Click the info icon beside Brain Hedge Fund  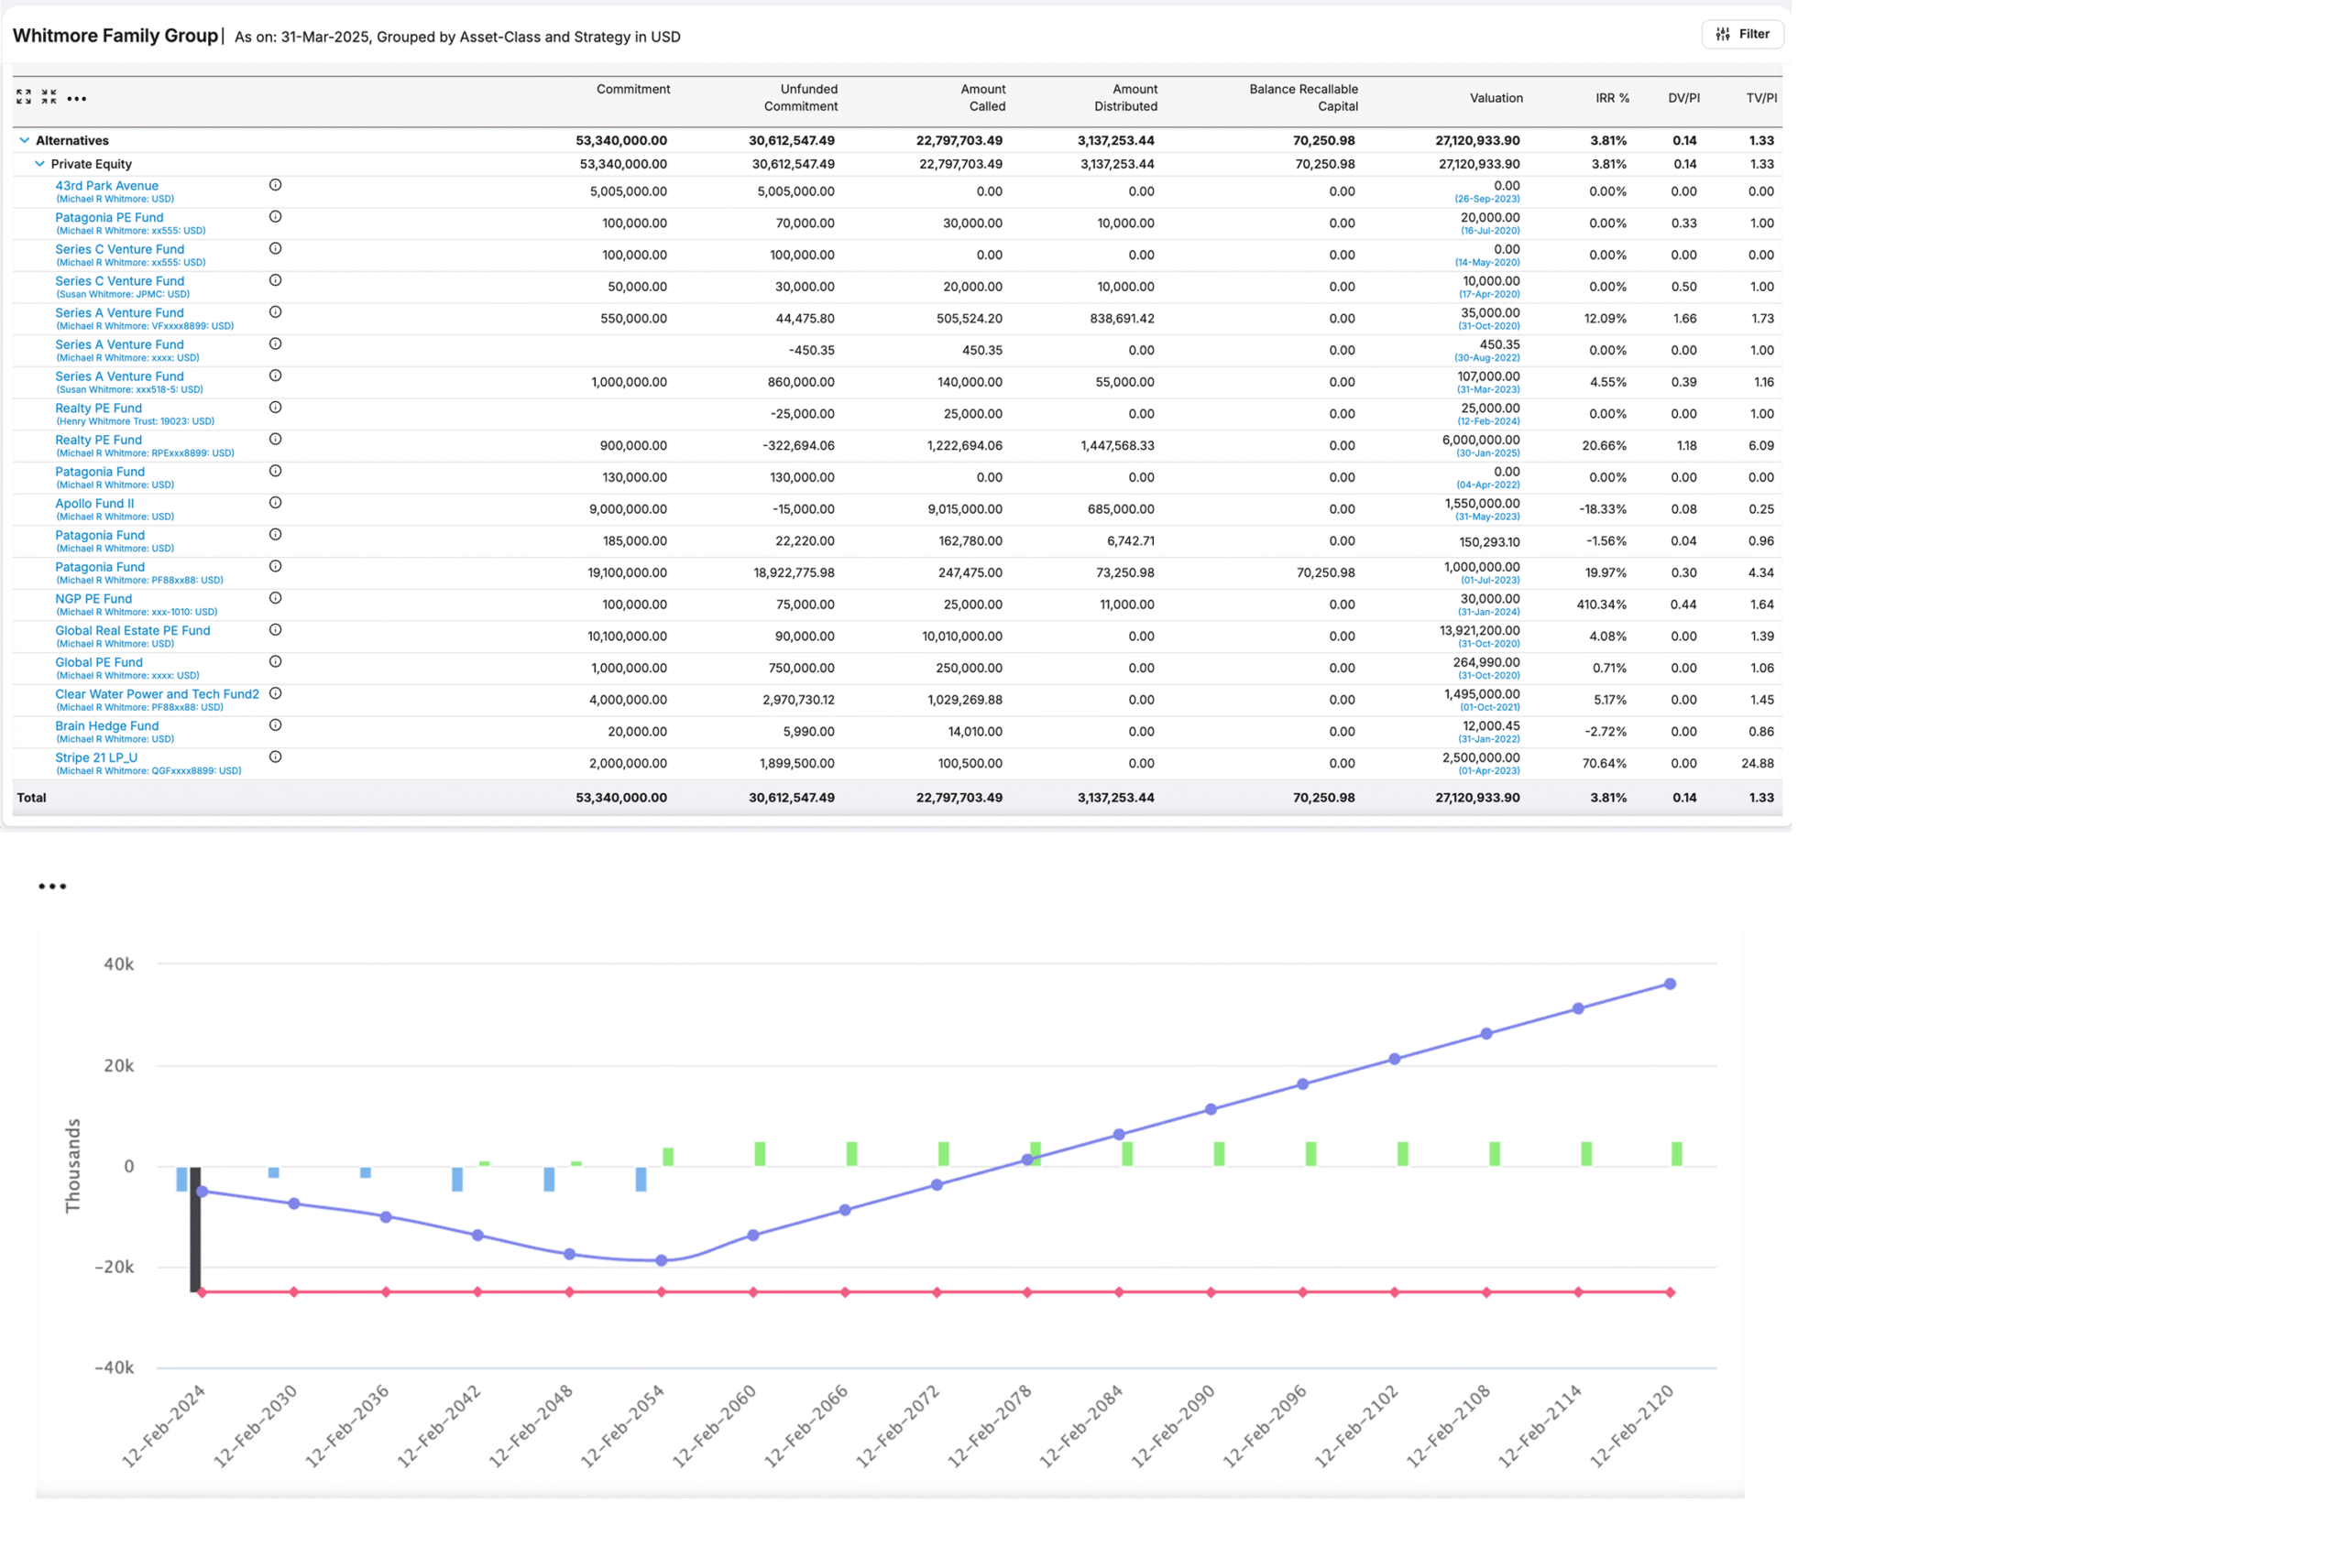276,725
